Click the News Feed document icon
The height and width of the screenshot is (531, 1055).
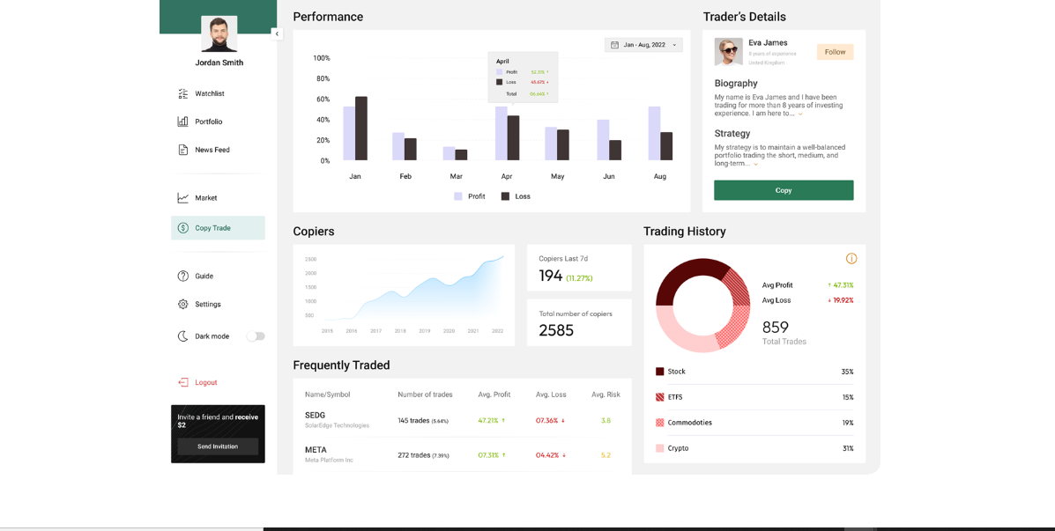click(182, 150)
